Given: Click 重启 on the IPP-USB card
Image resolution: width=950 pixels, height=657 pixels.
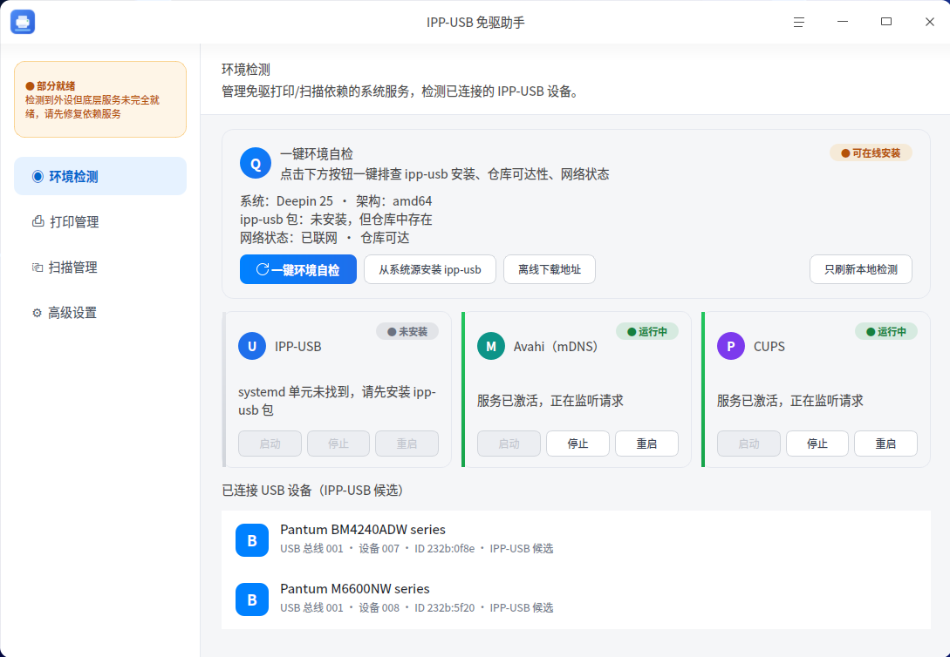Looking at the screenshot, I should (x=407, y=444).
